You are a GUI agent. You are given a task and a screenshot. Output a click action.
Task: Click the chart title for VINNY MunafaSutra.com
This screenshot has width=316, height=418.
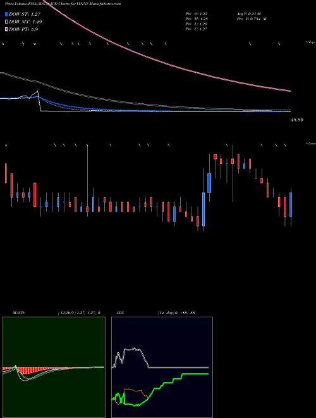pos(63,4)
